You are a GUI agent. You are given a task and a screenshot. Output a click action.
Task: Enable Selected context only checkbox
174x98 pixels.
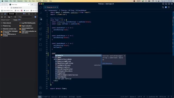[2, 29]
